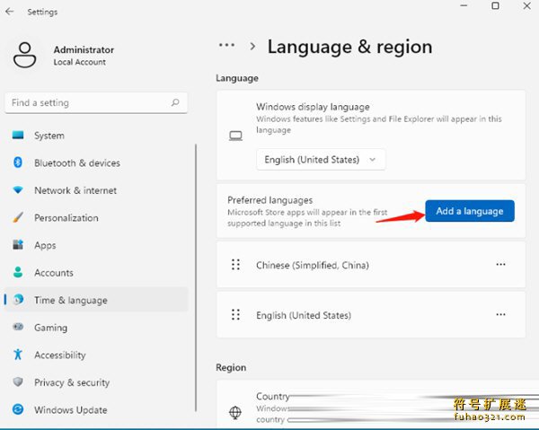Click breadcrumb ellipsis before Language & region
The image size is (539, 430).
[x=226, y=46]
